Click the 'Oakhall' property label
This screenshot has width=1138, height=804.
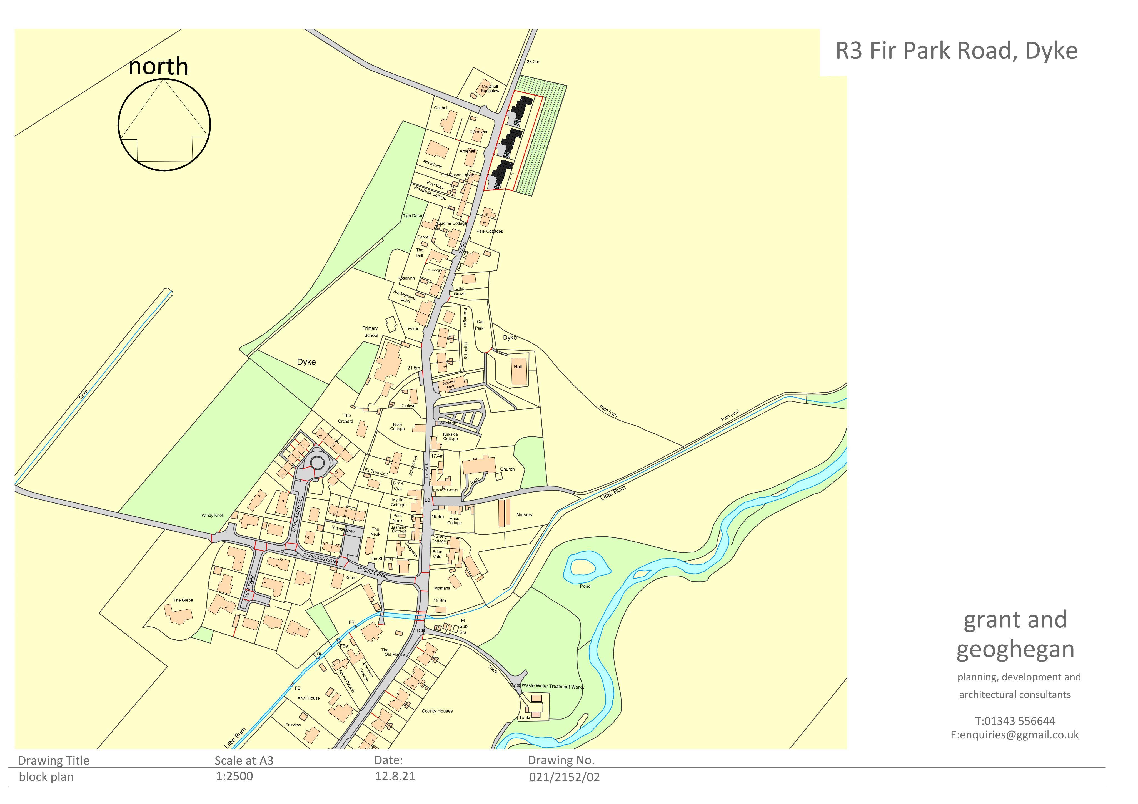tap(441, 108)
